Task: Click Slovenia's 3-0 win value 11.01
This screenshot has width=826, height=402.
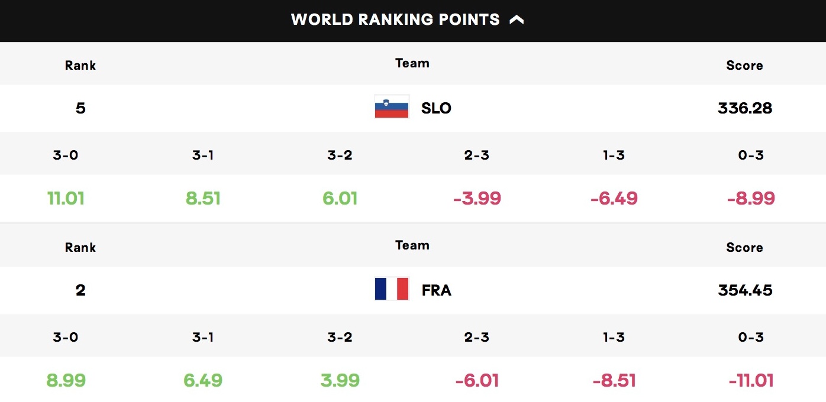Action: pyautogui.click(x=66, y=198)
